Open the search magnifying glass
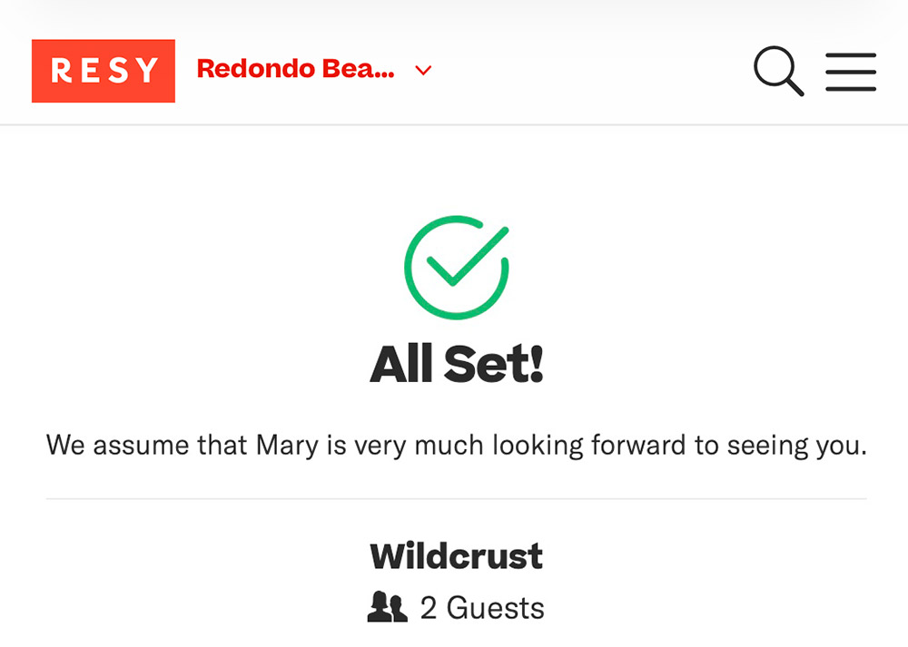Viewport: 908px width, 647px height. point(778,71)
